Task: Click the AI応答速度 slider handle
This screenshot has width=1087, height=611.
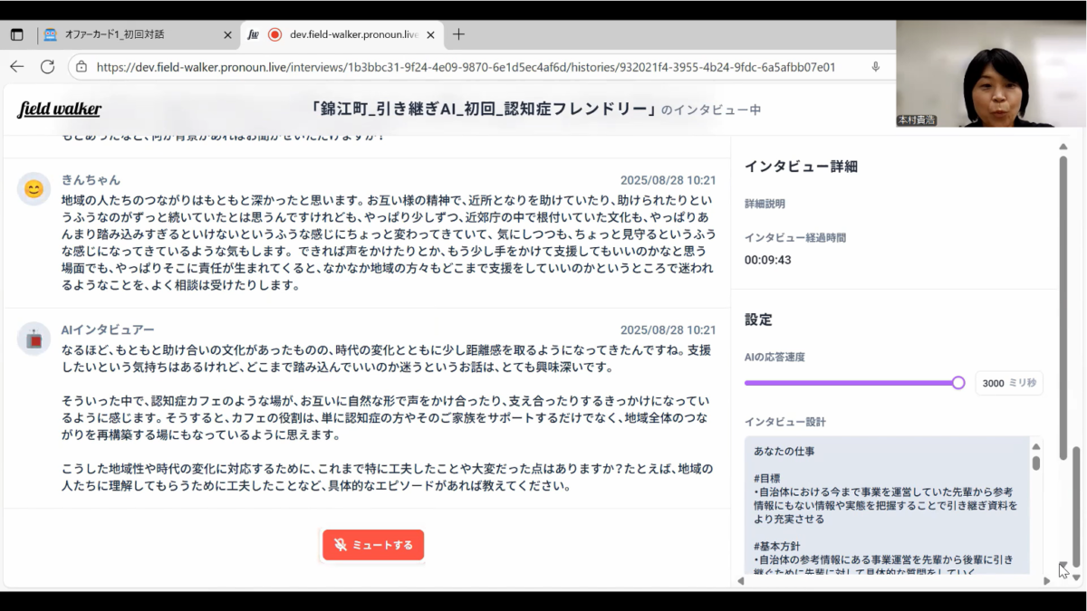Action: (x=958, y=383)
